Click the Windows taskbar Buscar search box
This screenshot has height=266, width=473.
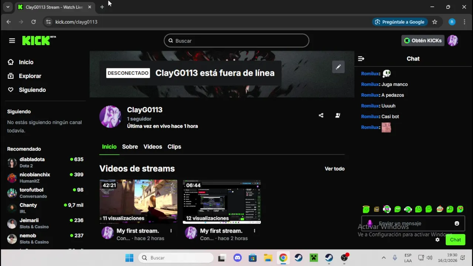176,258
